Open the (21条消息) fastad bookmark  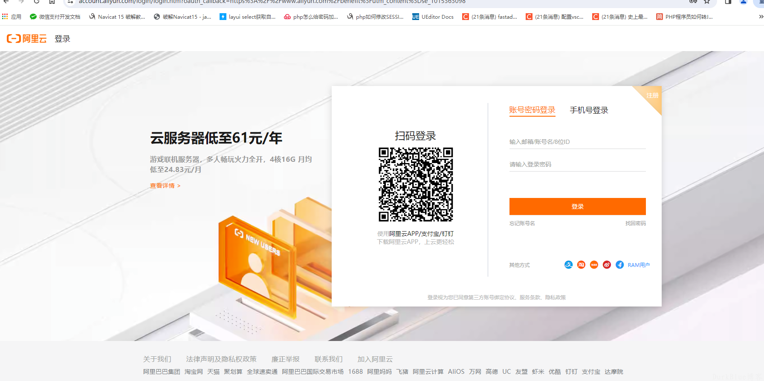490,17
